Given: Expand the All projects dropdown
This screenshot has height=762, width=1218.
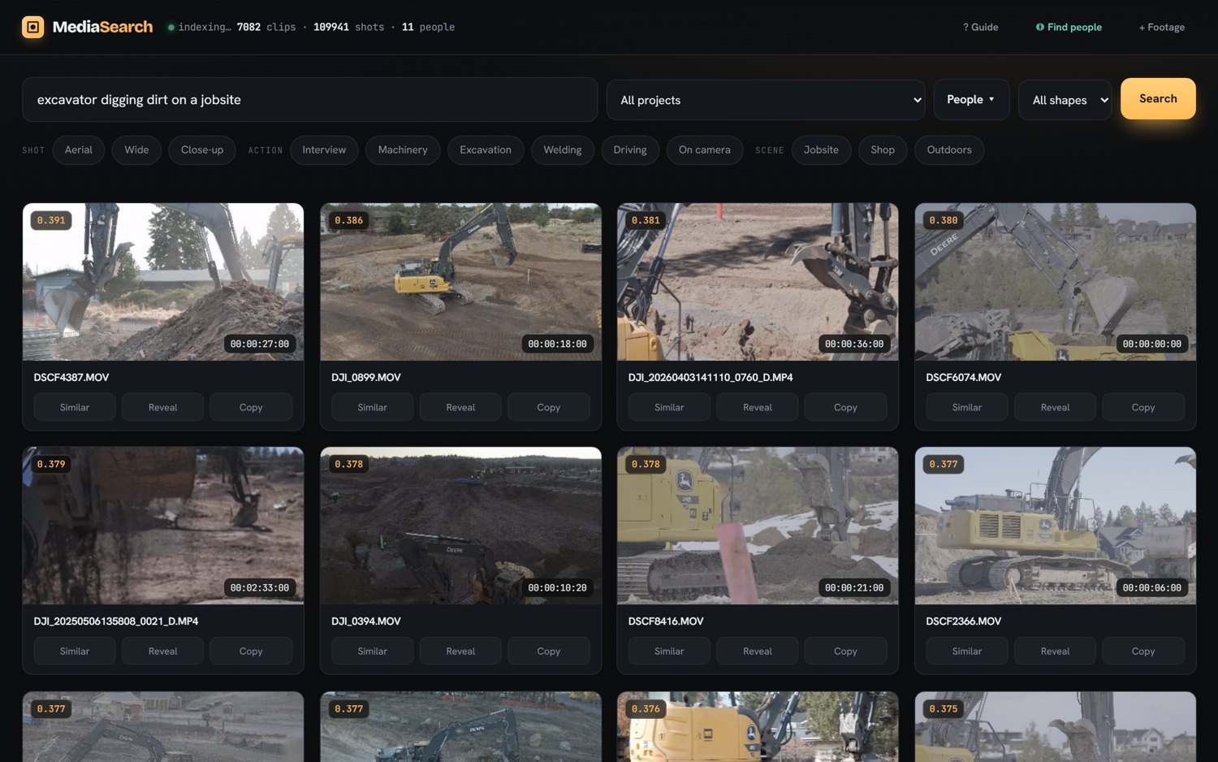Looking at the screenshot, I should (x=766, y=100).
